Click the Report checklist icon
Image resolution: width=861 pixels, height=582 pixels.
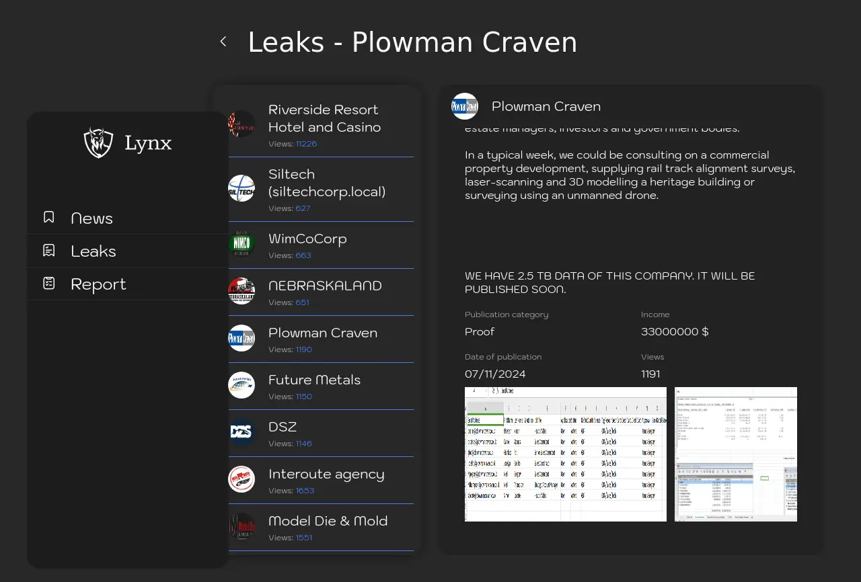coord(49,283)
